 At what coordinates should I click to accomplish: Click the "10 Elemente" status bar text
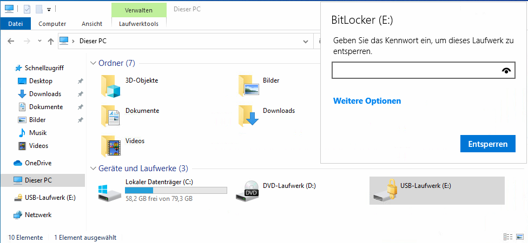[25, 238]
